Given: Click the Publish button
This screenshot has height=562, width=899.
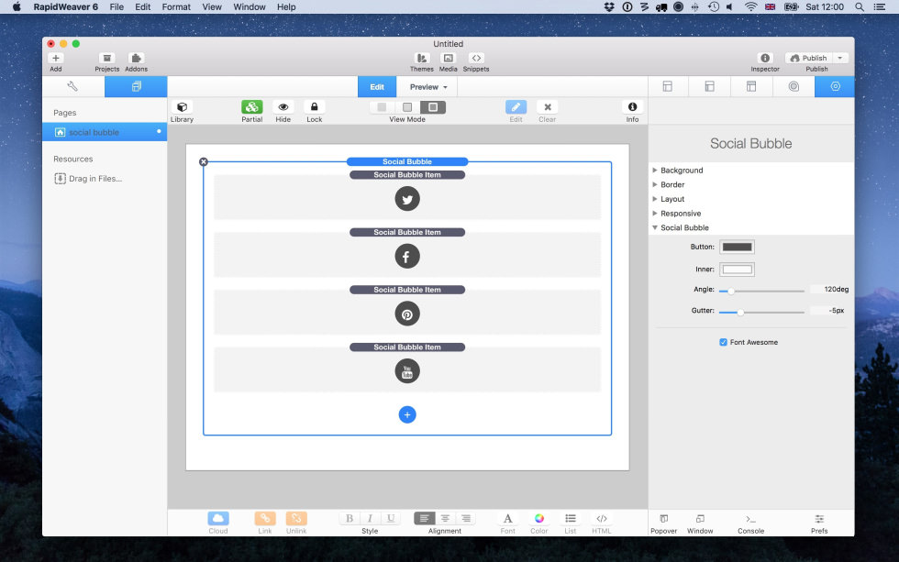Looking at the screenshot, I should [x=809, y=58].
